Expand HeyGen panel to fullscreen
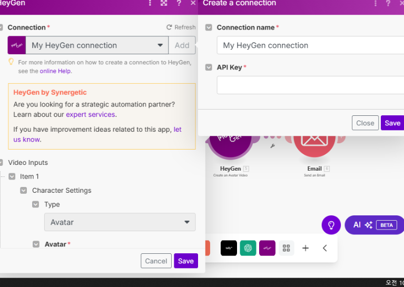This screenshot has width=404, height=287. [164, 3]
